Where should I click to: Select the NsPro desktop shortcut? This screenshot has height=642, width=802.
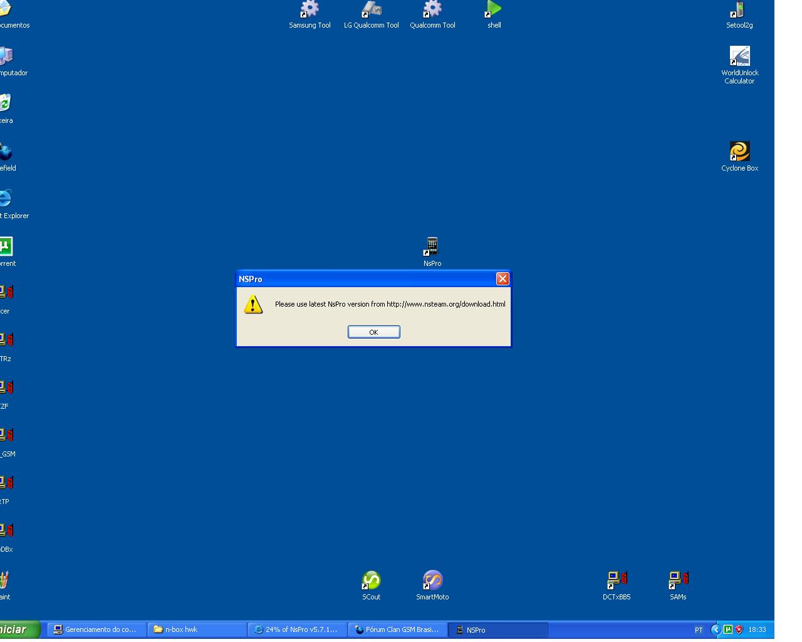coord(432,251)
